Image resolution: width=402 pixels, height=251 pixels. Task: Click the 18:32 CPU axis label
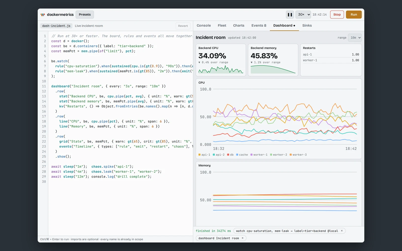pos(219,149)
